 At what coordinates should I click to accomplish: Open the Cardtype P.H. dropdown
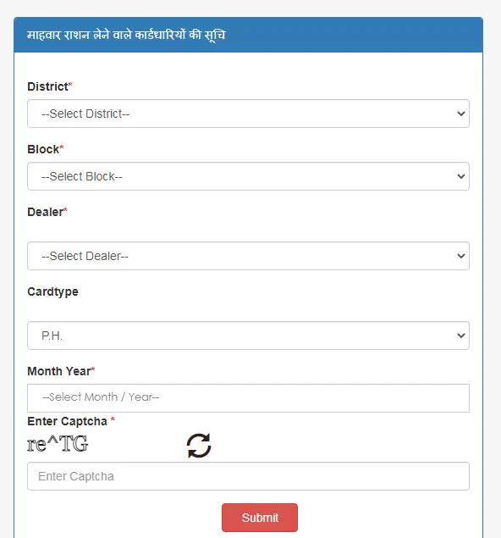coord(248,336)
